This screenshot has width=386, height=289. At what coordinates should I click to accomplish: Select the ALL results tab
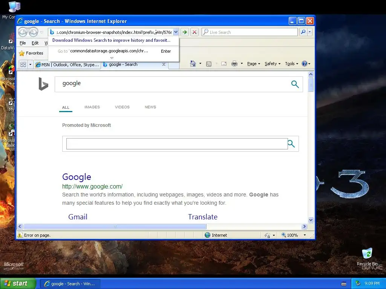click(x=66, y=107)
